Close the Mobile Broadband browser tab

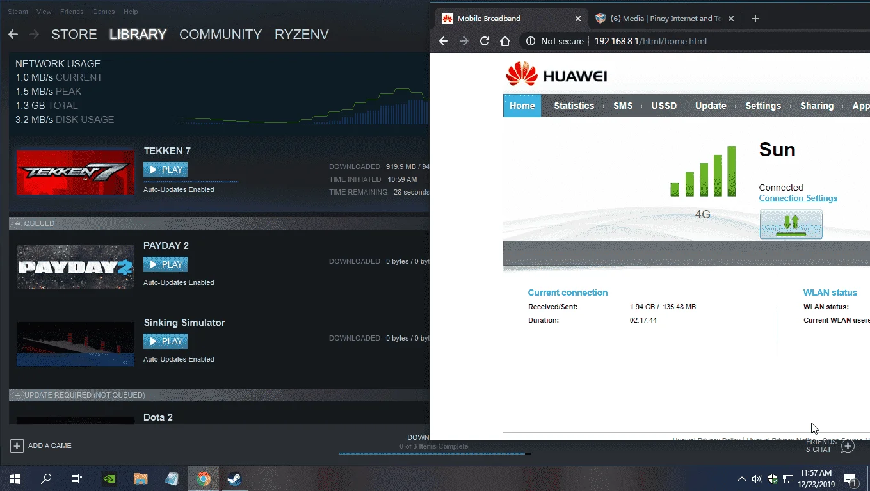click(578, 19)
